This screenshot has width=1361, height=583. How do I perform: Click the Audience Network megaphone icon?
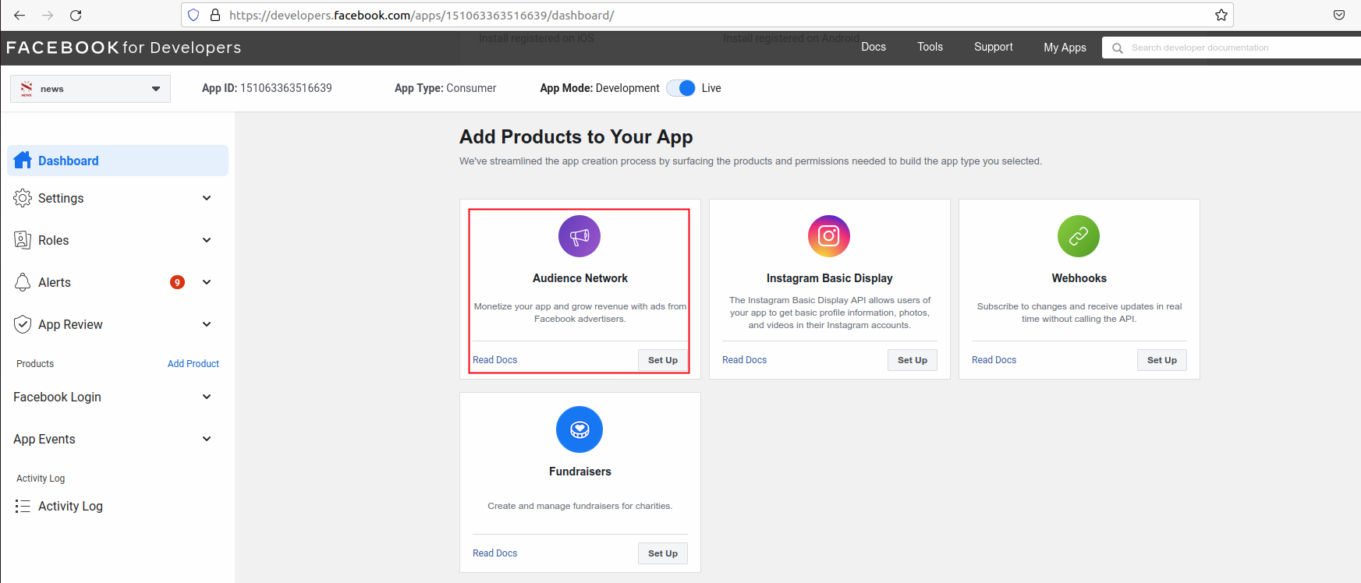[x=579, y=236]
